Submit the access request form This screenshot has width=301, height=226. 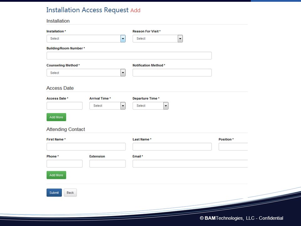pyautogui.click(x=54, y=192)
